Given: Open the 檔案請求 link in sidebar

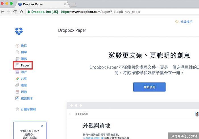Looking at the screenshot, I should [x=27, y=98].
